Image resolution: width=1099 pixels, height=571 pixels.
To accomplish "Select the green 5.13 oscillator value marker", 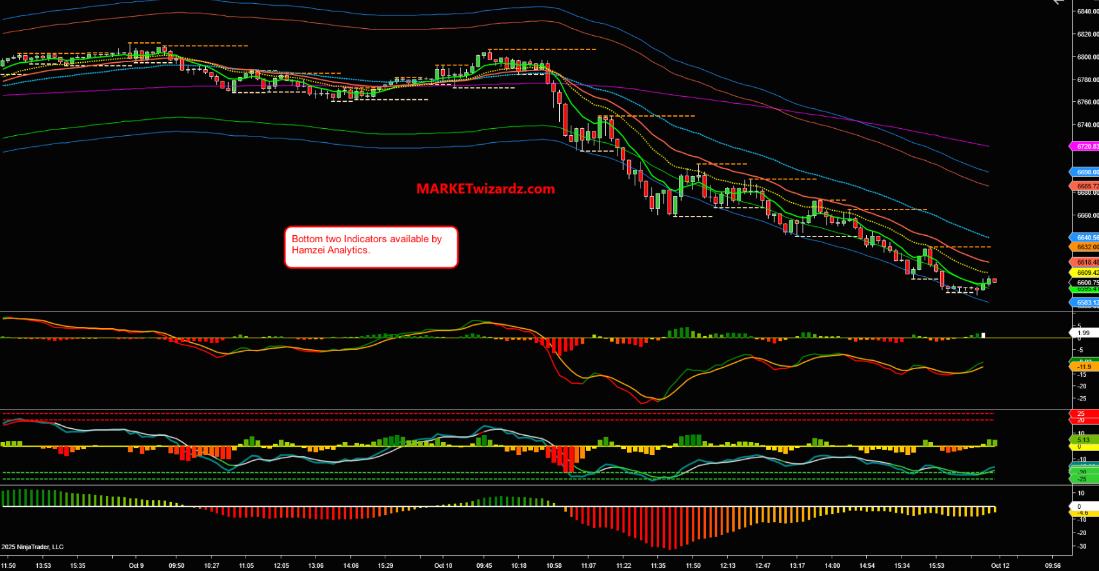I will (x=1084, y=440).
